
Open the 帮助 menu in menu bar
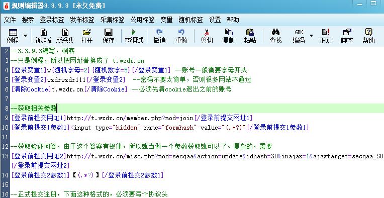coord(233,20)
